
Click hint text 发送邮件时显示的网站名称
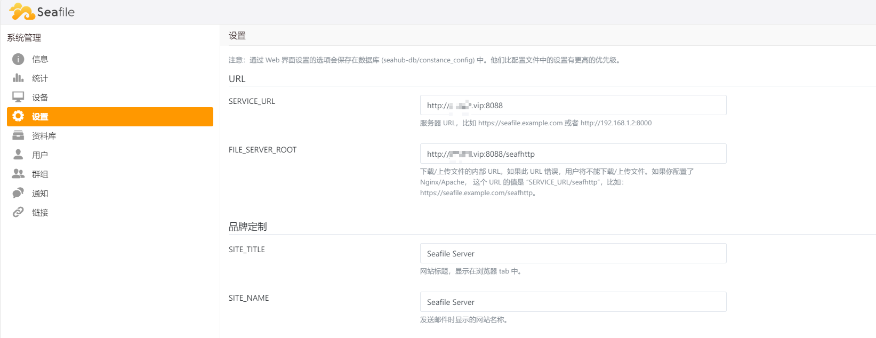[x=464, y=320]
